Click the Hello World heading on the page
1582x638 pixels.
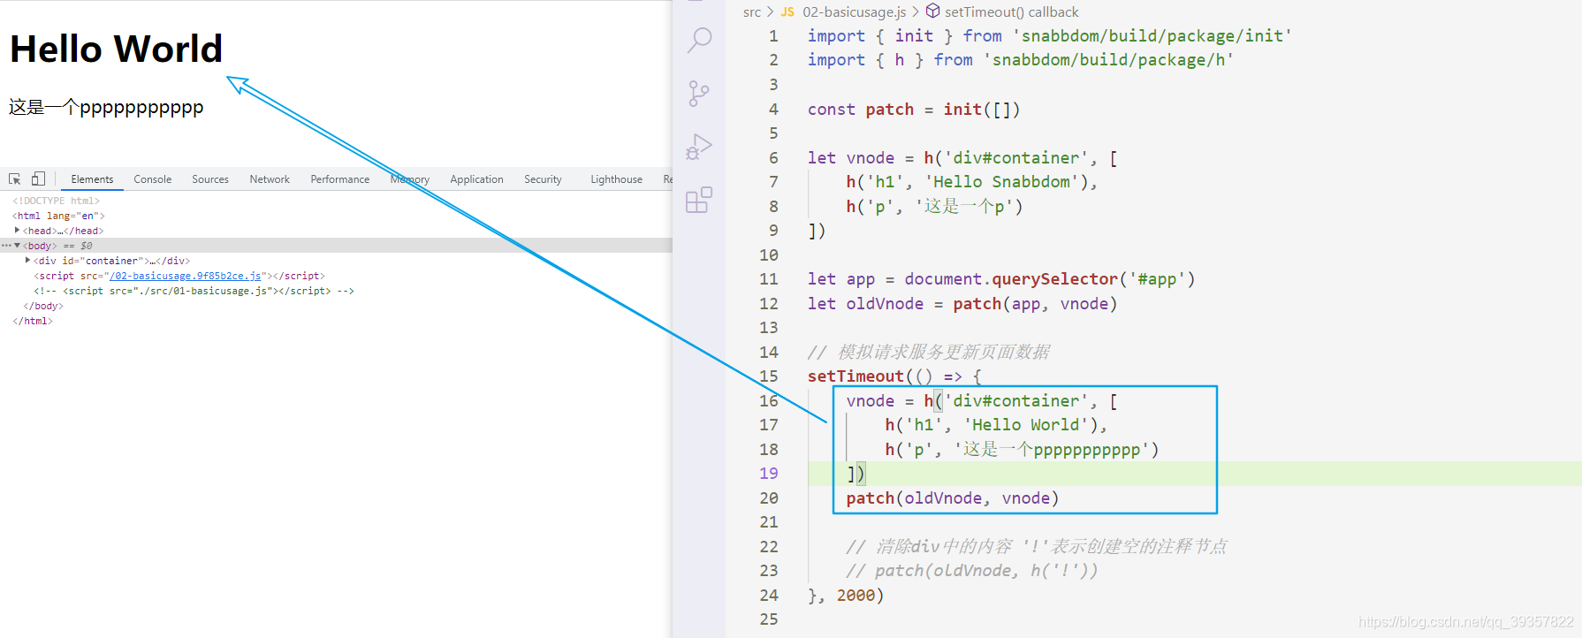pyautogui.click(x=116, y=49)
